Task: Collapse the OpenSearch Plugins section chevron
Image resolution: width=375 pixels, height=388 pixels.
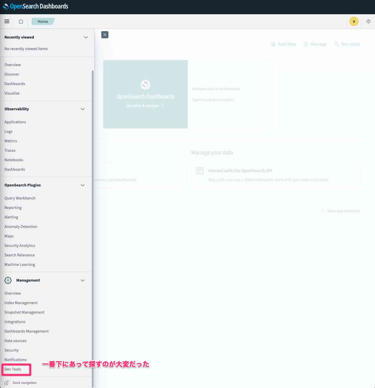Action: click(83, 185)
